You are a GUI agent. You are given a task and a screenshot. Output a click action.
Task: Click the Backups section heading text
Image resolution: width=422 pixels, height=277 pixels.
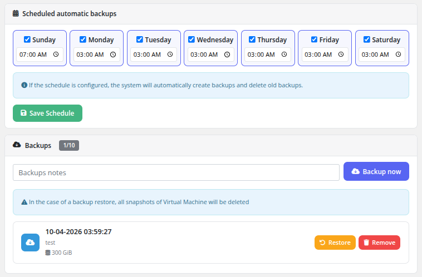pyautogui.click(x=38, y=146)
